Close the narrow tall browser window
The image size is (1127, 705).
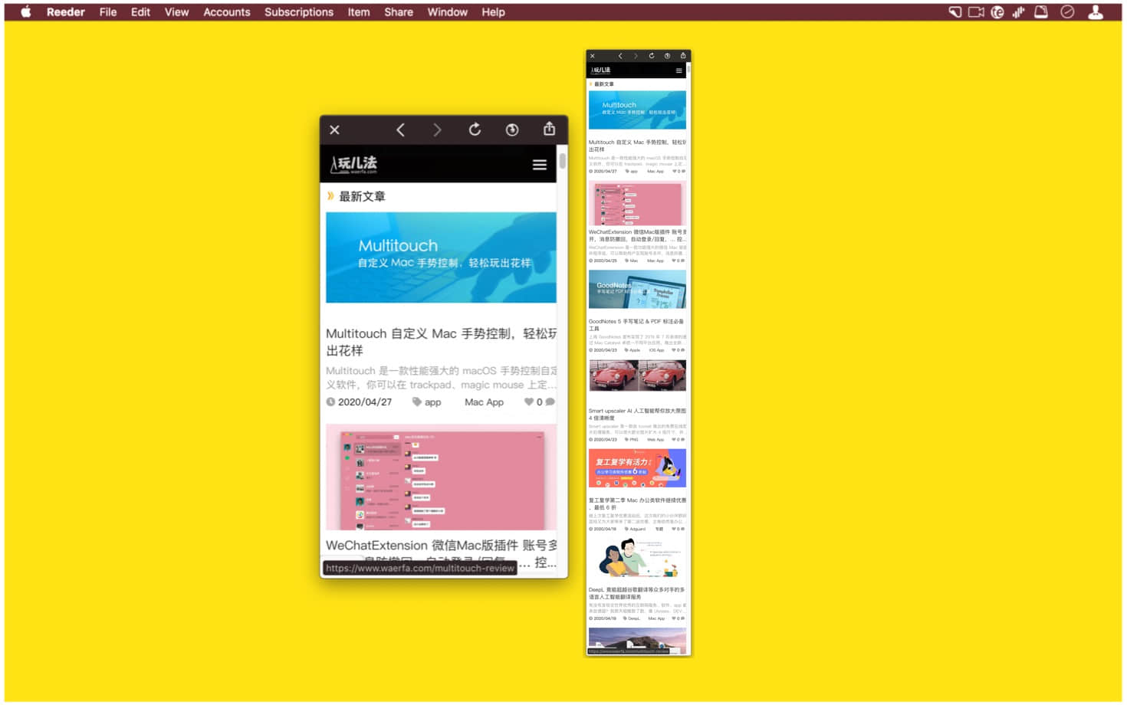click(x=593, y=56)
